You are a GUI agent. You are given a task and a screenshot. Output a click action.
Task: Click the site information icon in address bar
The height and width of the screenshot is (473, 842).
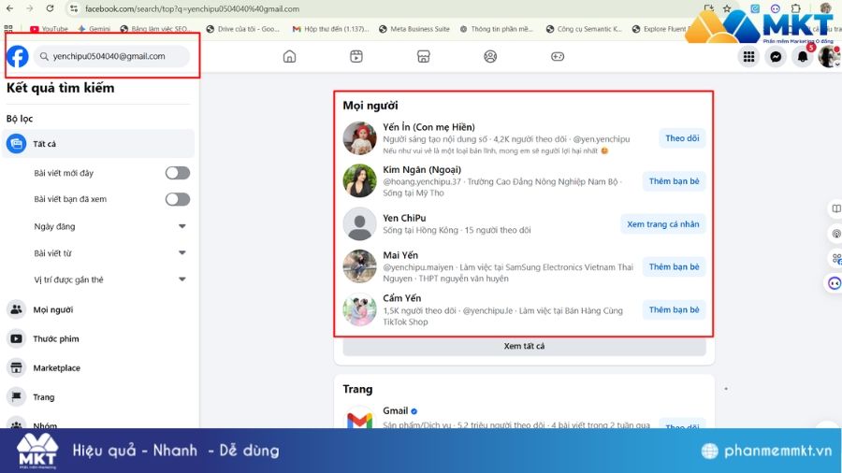pyautogui.click(x=74, y=8)
